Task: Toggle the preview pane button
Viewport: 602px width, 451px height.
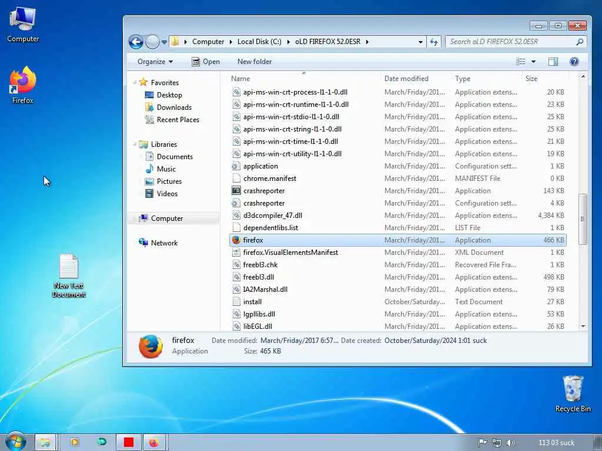Action: pyautogui.click(x=553, y=62)
